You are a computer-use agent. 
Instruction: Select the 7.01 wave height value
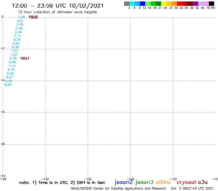(x=14, y=51)
